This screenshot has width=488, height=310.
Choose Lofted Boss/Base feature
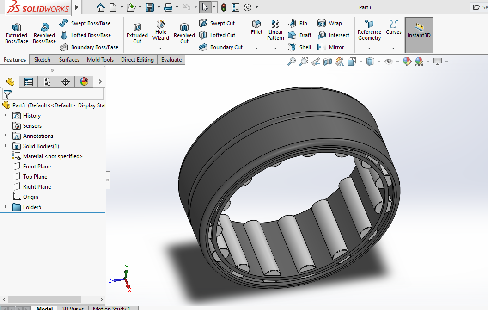coord(85,35)
